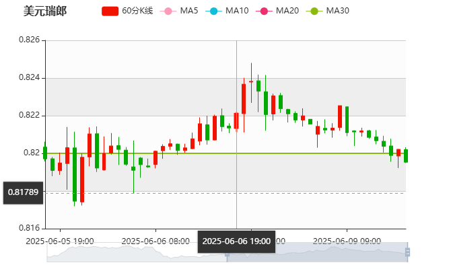
Task: Toggle the MA10 legend line
Action: tap(227, 11)
